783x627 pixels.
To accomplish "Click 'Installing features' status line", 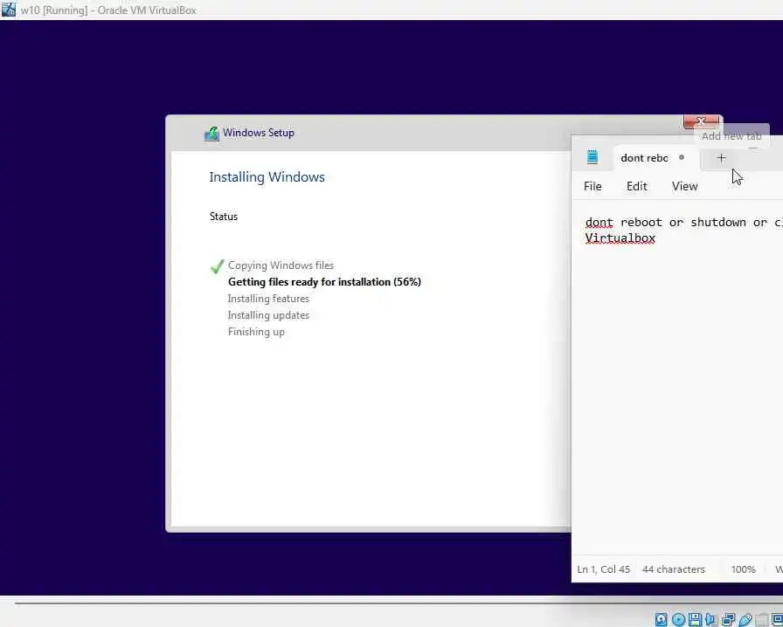I will pyautogui.click(x=268, y=299).
